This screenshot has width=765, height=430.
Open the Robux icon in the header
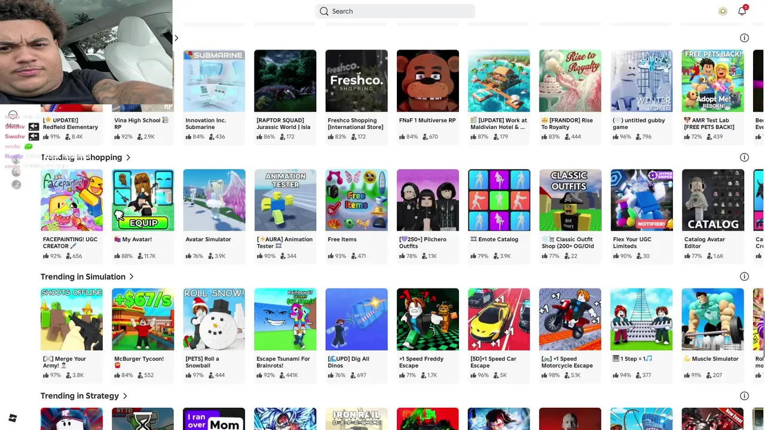pos(723,11)
